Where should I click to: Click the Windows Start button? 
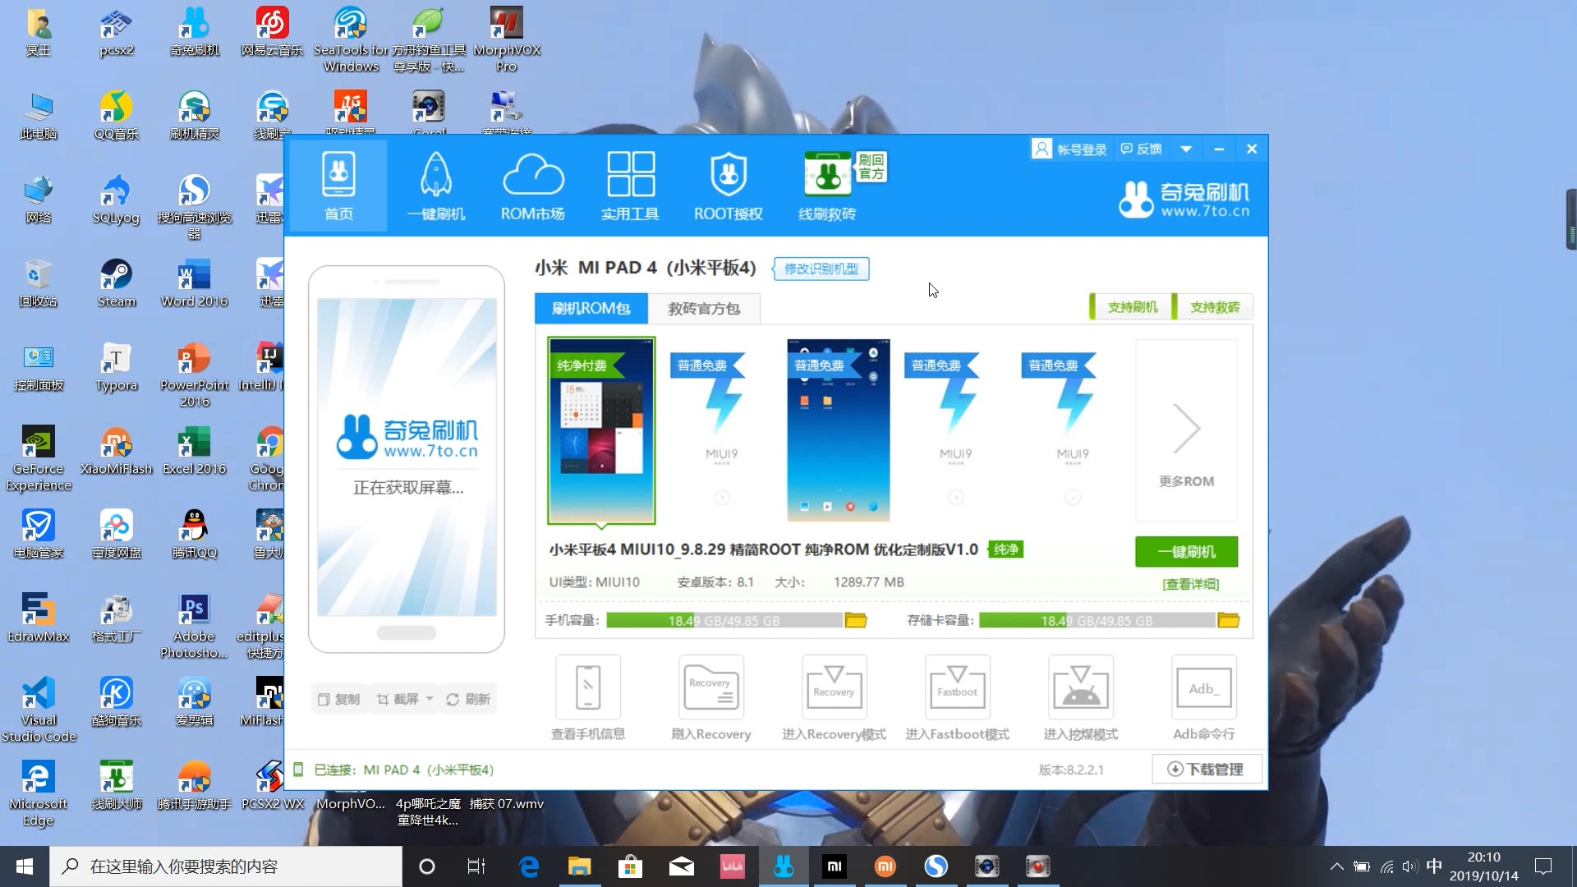tap(25, 866)
